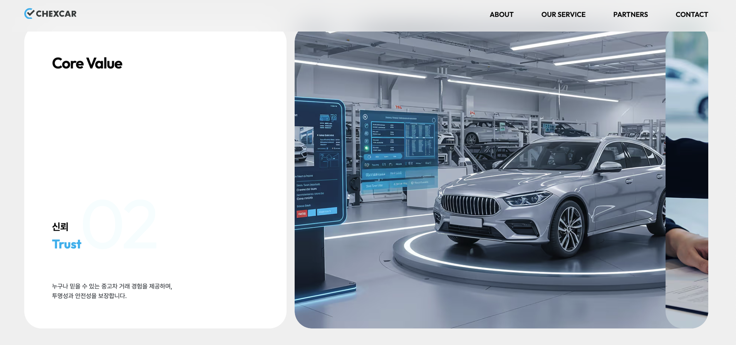
Task: Open the ABOUT menu item
Action: [x=501, y=15]
